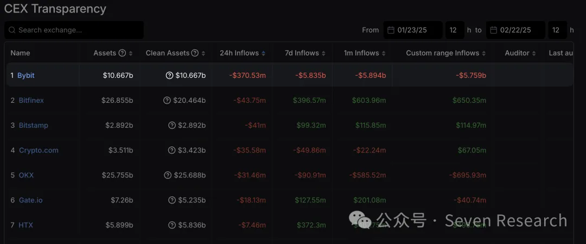Click the search magnifier icon
Image resolution: width=586 pixels, height=244 pixels.
tap(12, 30)
